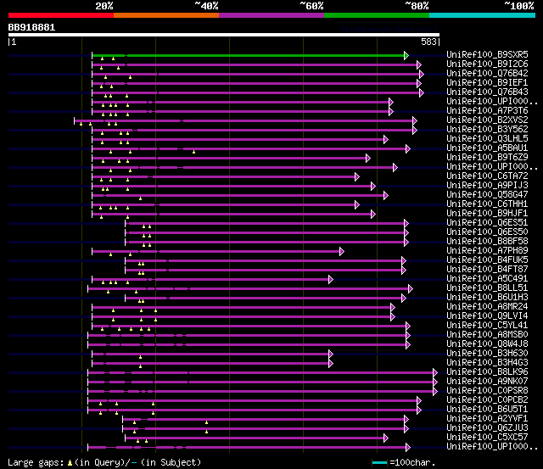Viewport: 543px width, 469px height.
Task: Select the UniRef100_B8LK96 label
Action: point(487,372)
